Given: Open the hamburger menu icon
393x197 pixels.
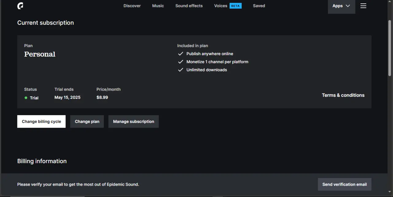Looking at the screenshot, I should [x=363, y=6].
